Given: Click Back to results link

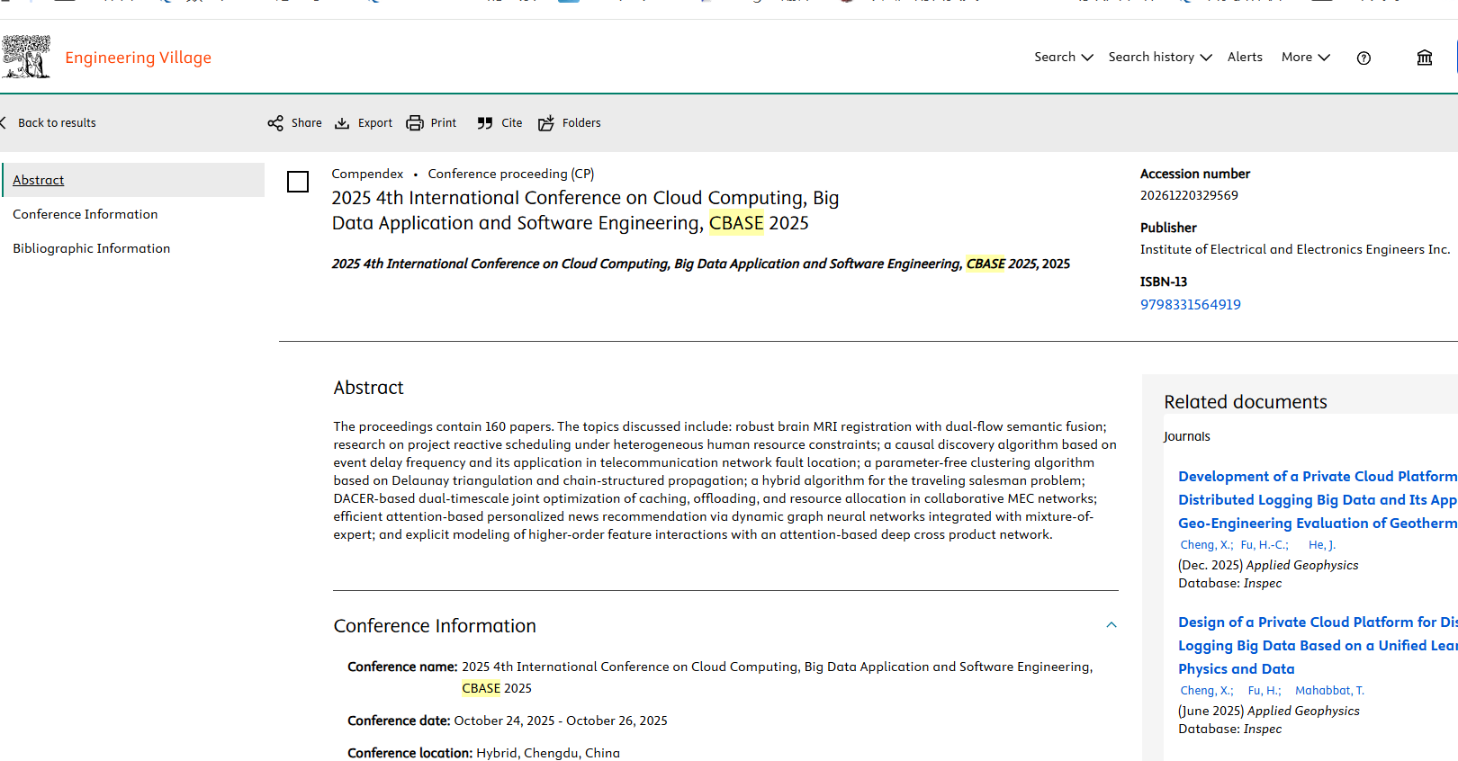Looking at the screenshot, I should (x=57, y=123).
